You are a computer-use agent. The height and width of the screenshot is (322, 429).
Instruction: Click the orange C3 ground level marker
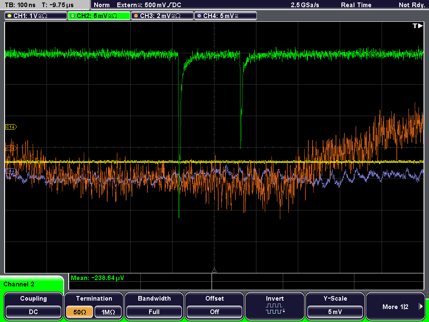pyautogui.click(x=11, y=148)
